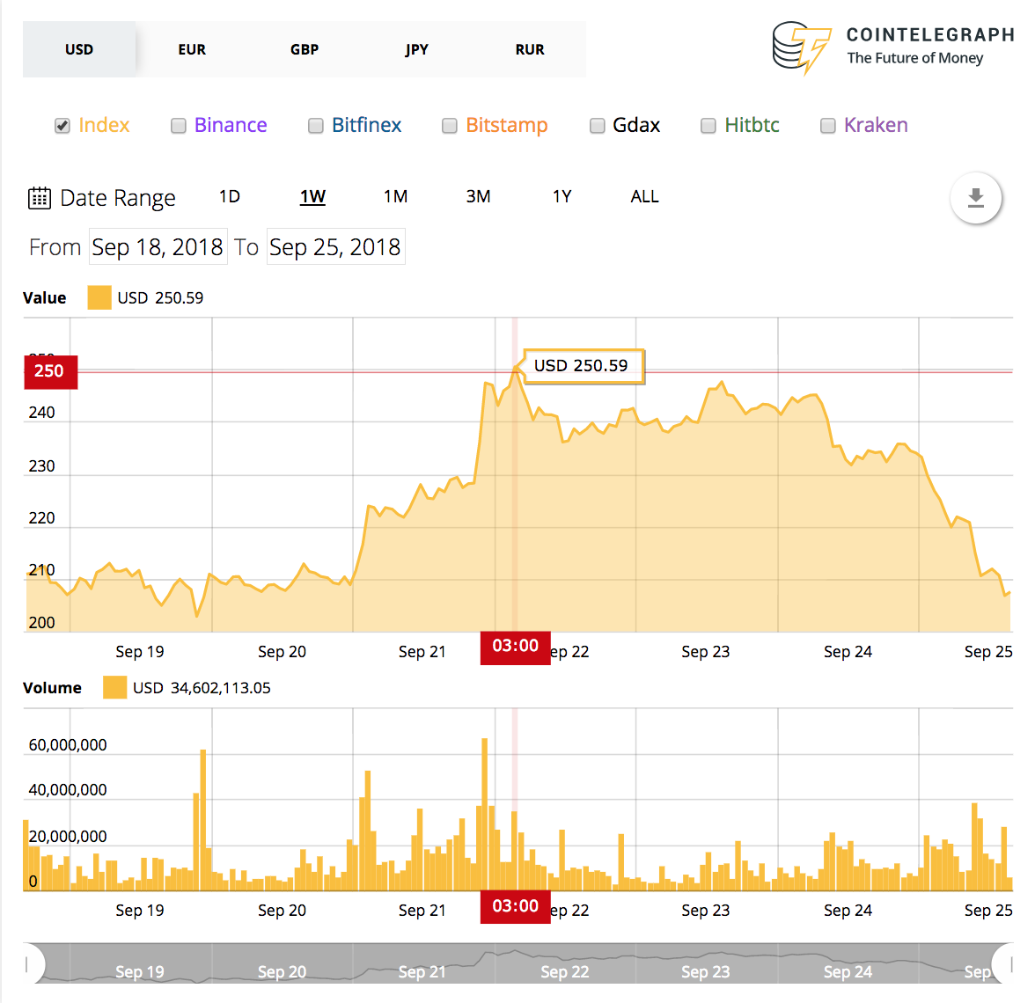Screen dimensions: 1035x1003
Task: Select the 1Y date range
Action: click(562, 197)
